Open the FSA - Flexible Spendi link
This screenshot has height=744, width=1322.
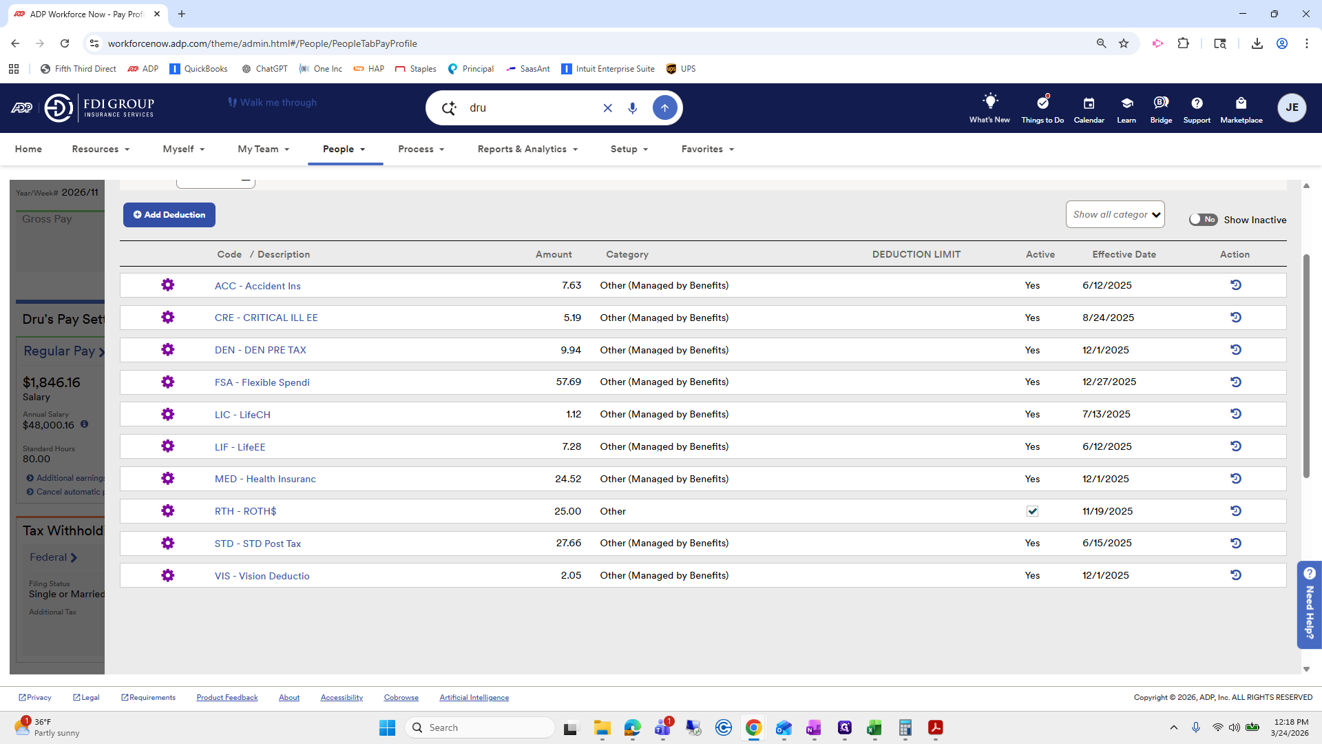262,382
